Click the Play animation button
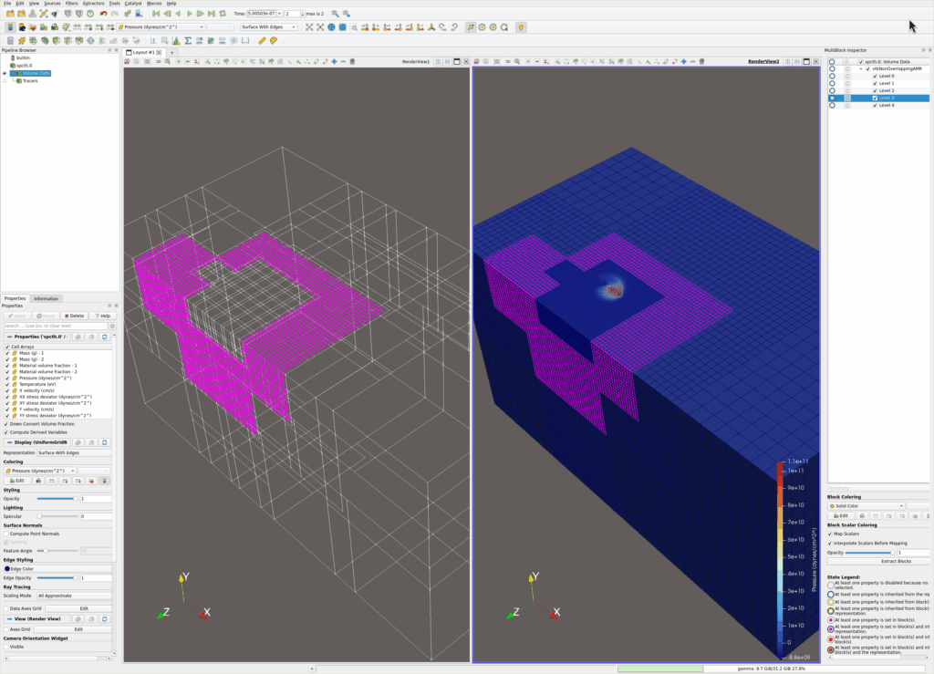 pos(189,14)
